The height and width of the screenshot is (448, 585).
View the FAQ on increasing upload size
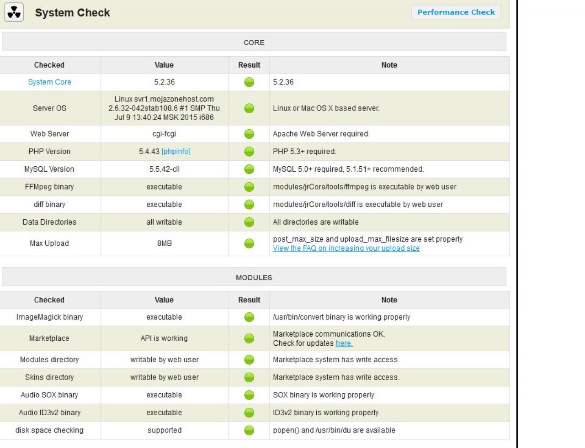click(x=346, y=248)
